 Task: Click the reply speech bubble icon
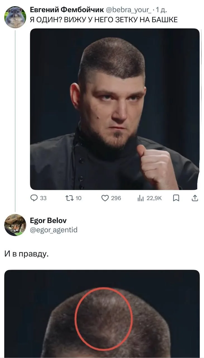click(x=34, y=198)
